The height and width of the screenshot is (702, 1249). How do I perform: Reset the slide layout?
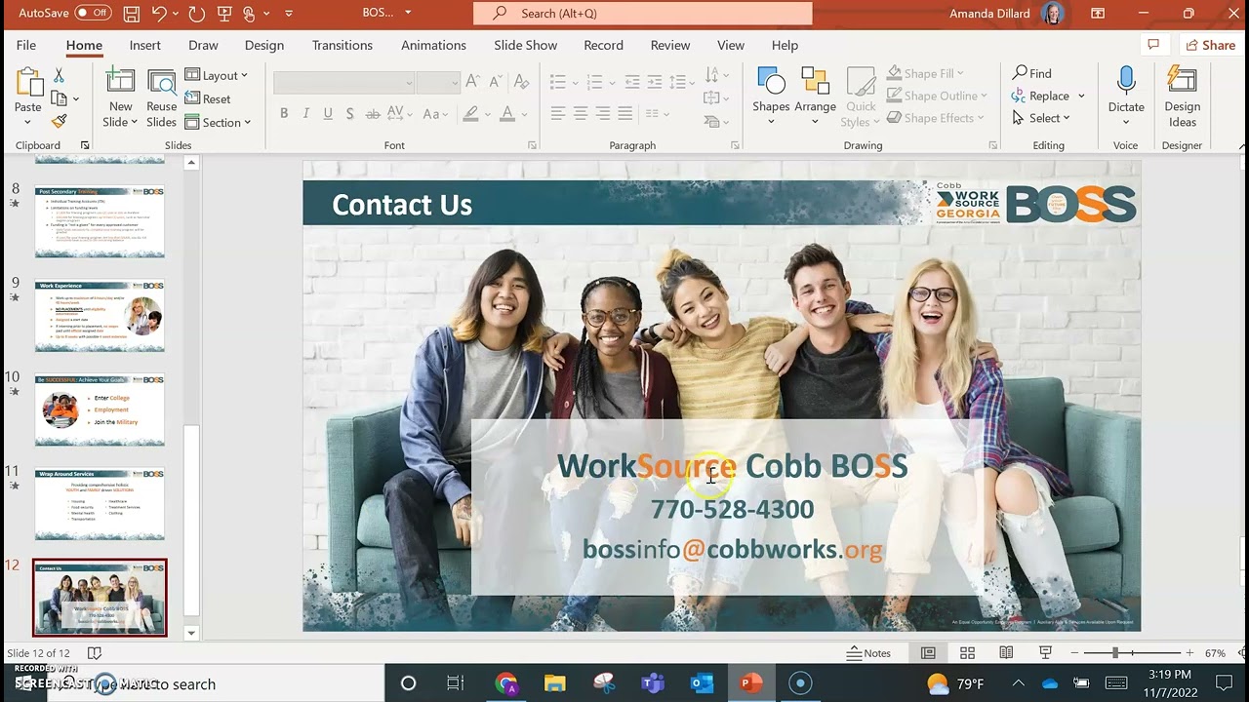click(x=208, y=98)
